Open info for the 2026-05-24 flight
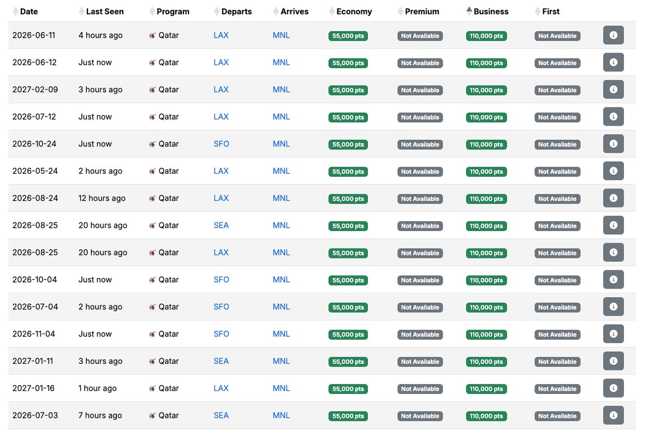Viewport: 655px width, 431px height. point(613,171)
